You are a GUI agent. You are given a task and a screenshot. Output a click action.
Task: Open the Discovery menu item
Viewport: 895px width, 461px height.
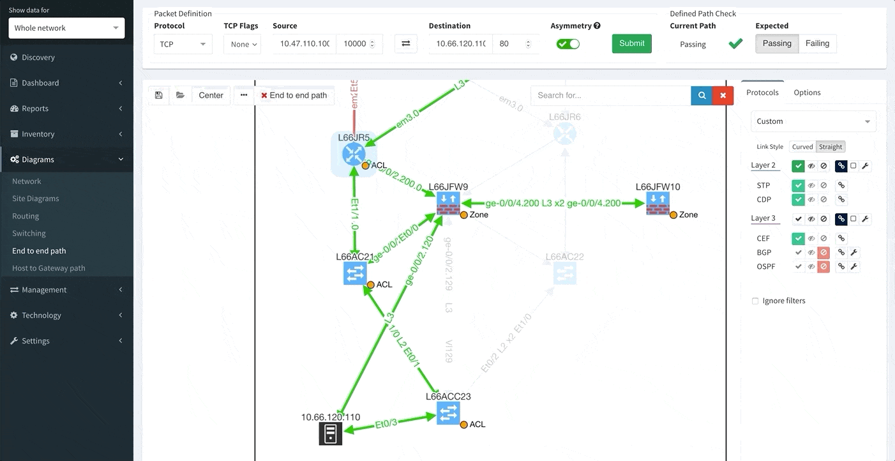coord(66,57)
